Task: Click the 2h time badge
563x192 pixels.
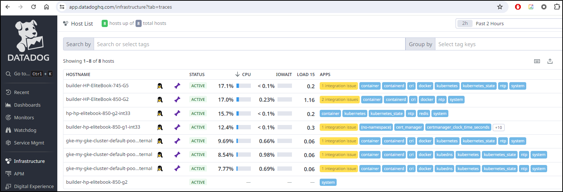Action: [x=465, y=23]
